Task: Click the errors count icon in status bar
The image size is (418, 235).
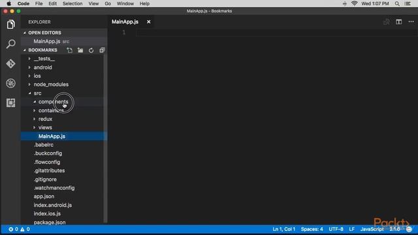Action: coord(10,229)
